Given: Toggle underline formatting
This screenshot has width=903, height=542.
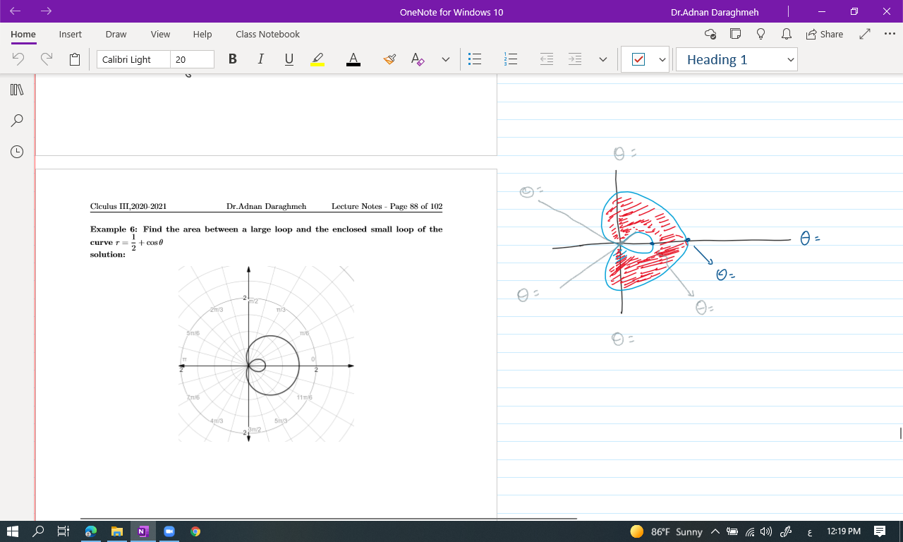Looking at the screenshot, I should click(289, 60).
